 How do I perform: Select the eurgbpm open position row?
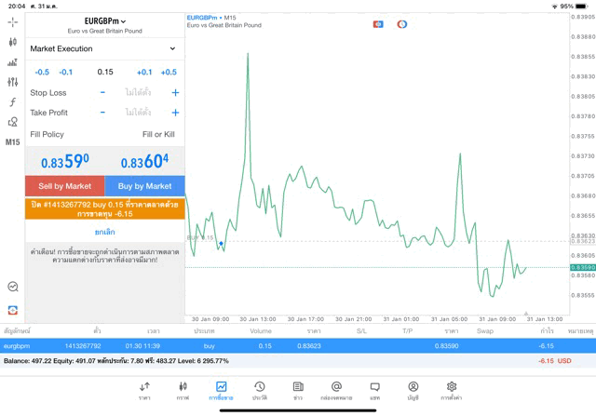(298, 345)
